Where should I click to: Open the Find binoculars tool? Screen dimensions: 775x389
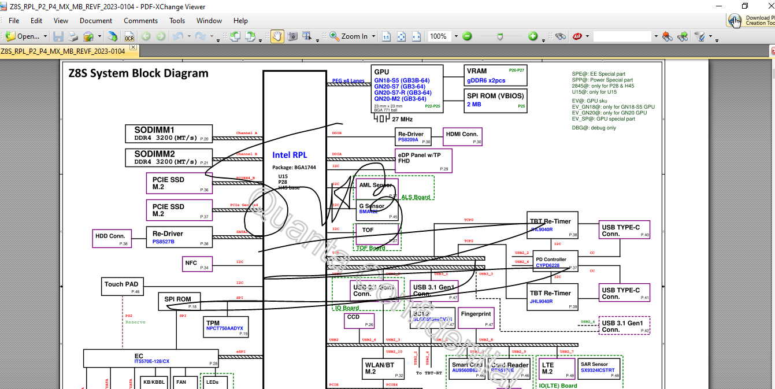point(561,36)
